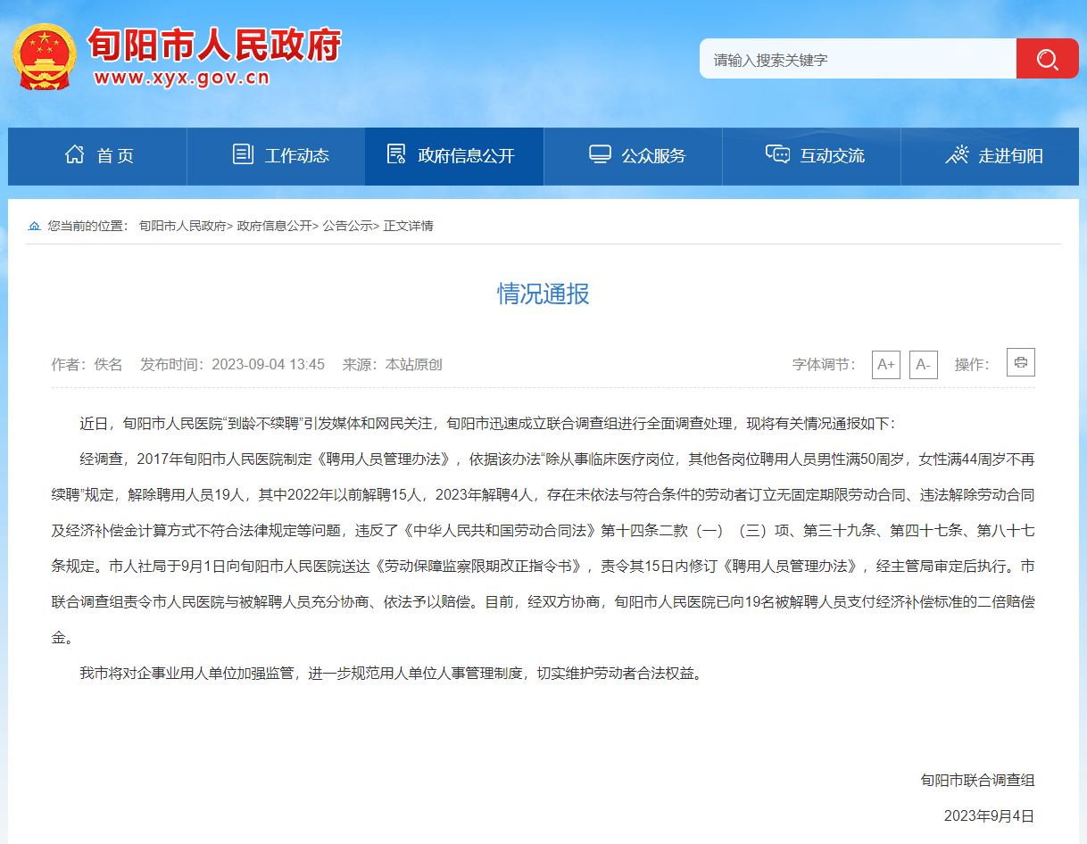Click the search keyword input field
The width and height of the screenshot is (1087, 844).
coord(858,59)
